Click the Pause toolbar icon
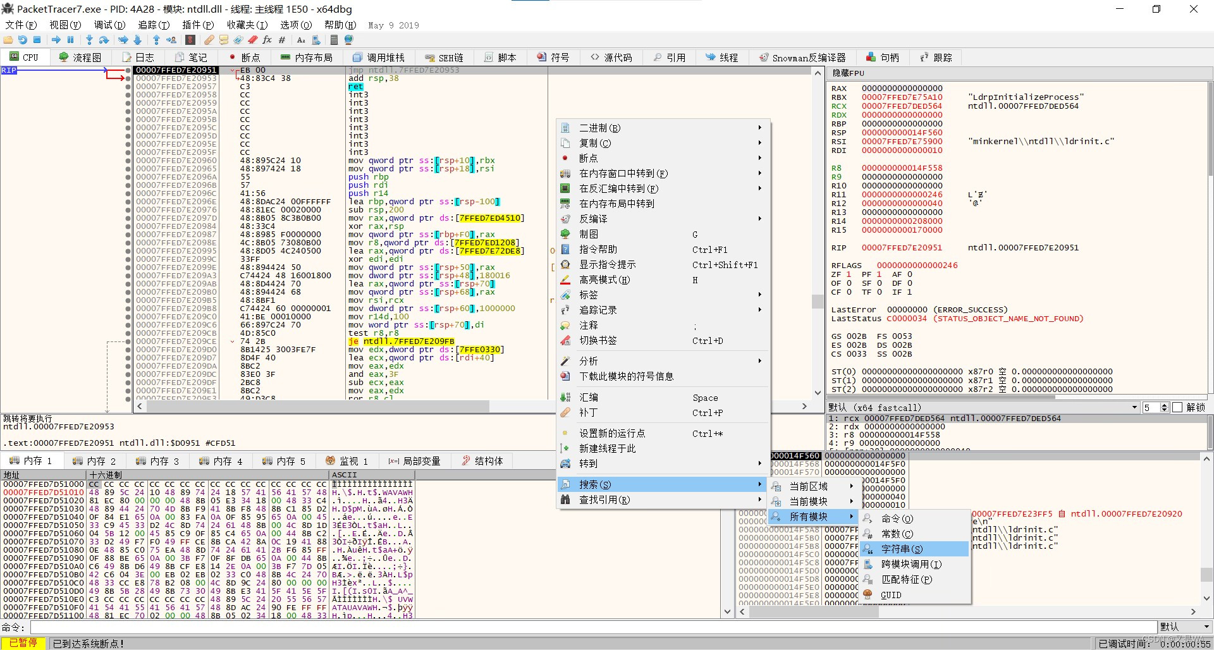The image size is (1214, 650). point(70,40)
